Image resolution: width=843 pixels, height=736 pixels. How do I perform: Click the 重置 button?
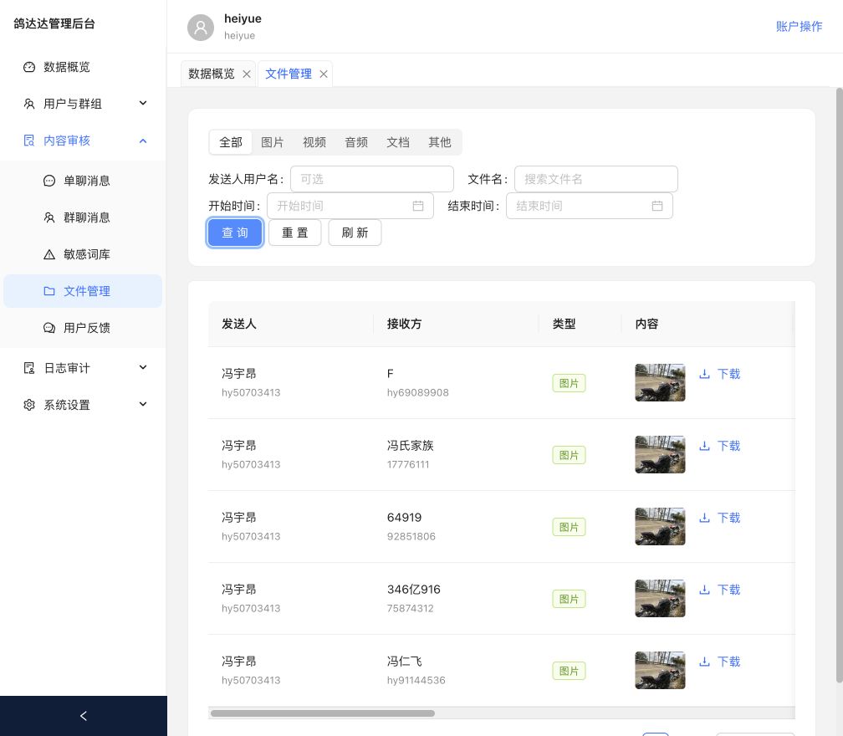294,233
